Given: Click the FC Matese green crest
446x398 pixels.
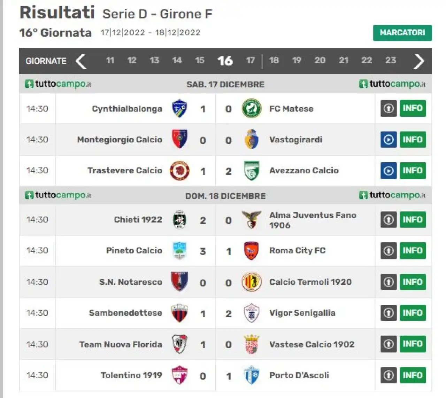Looking at the screenshot, I should (x=251, y=109).
